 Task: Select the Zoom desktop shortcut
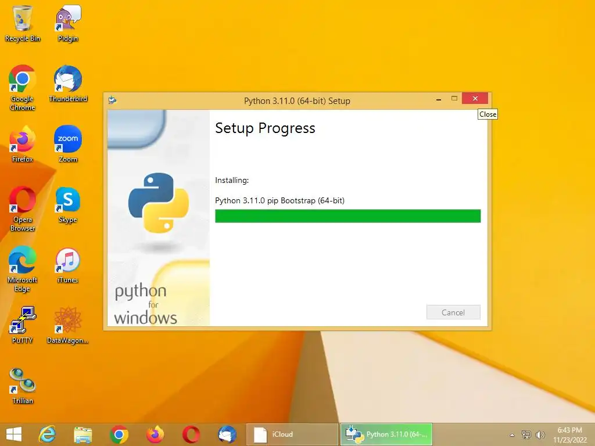(68, 144)
